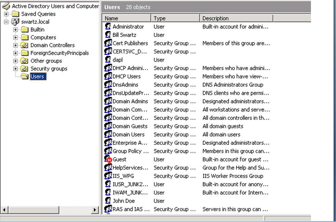Select Other groups in the tree
Viewport: 336px width, 222px height.
(46, 61)
